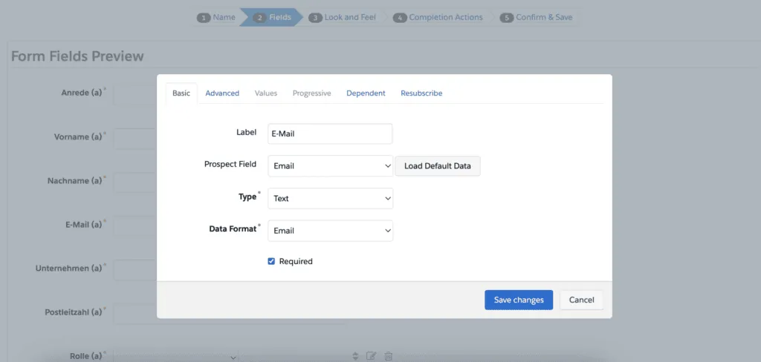Toggle the Required checkbox
This screenshot has height=362, width=761.
pos(271,261)
